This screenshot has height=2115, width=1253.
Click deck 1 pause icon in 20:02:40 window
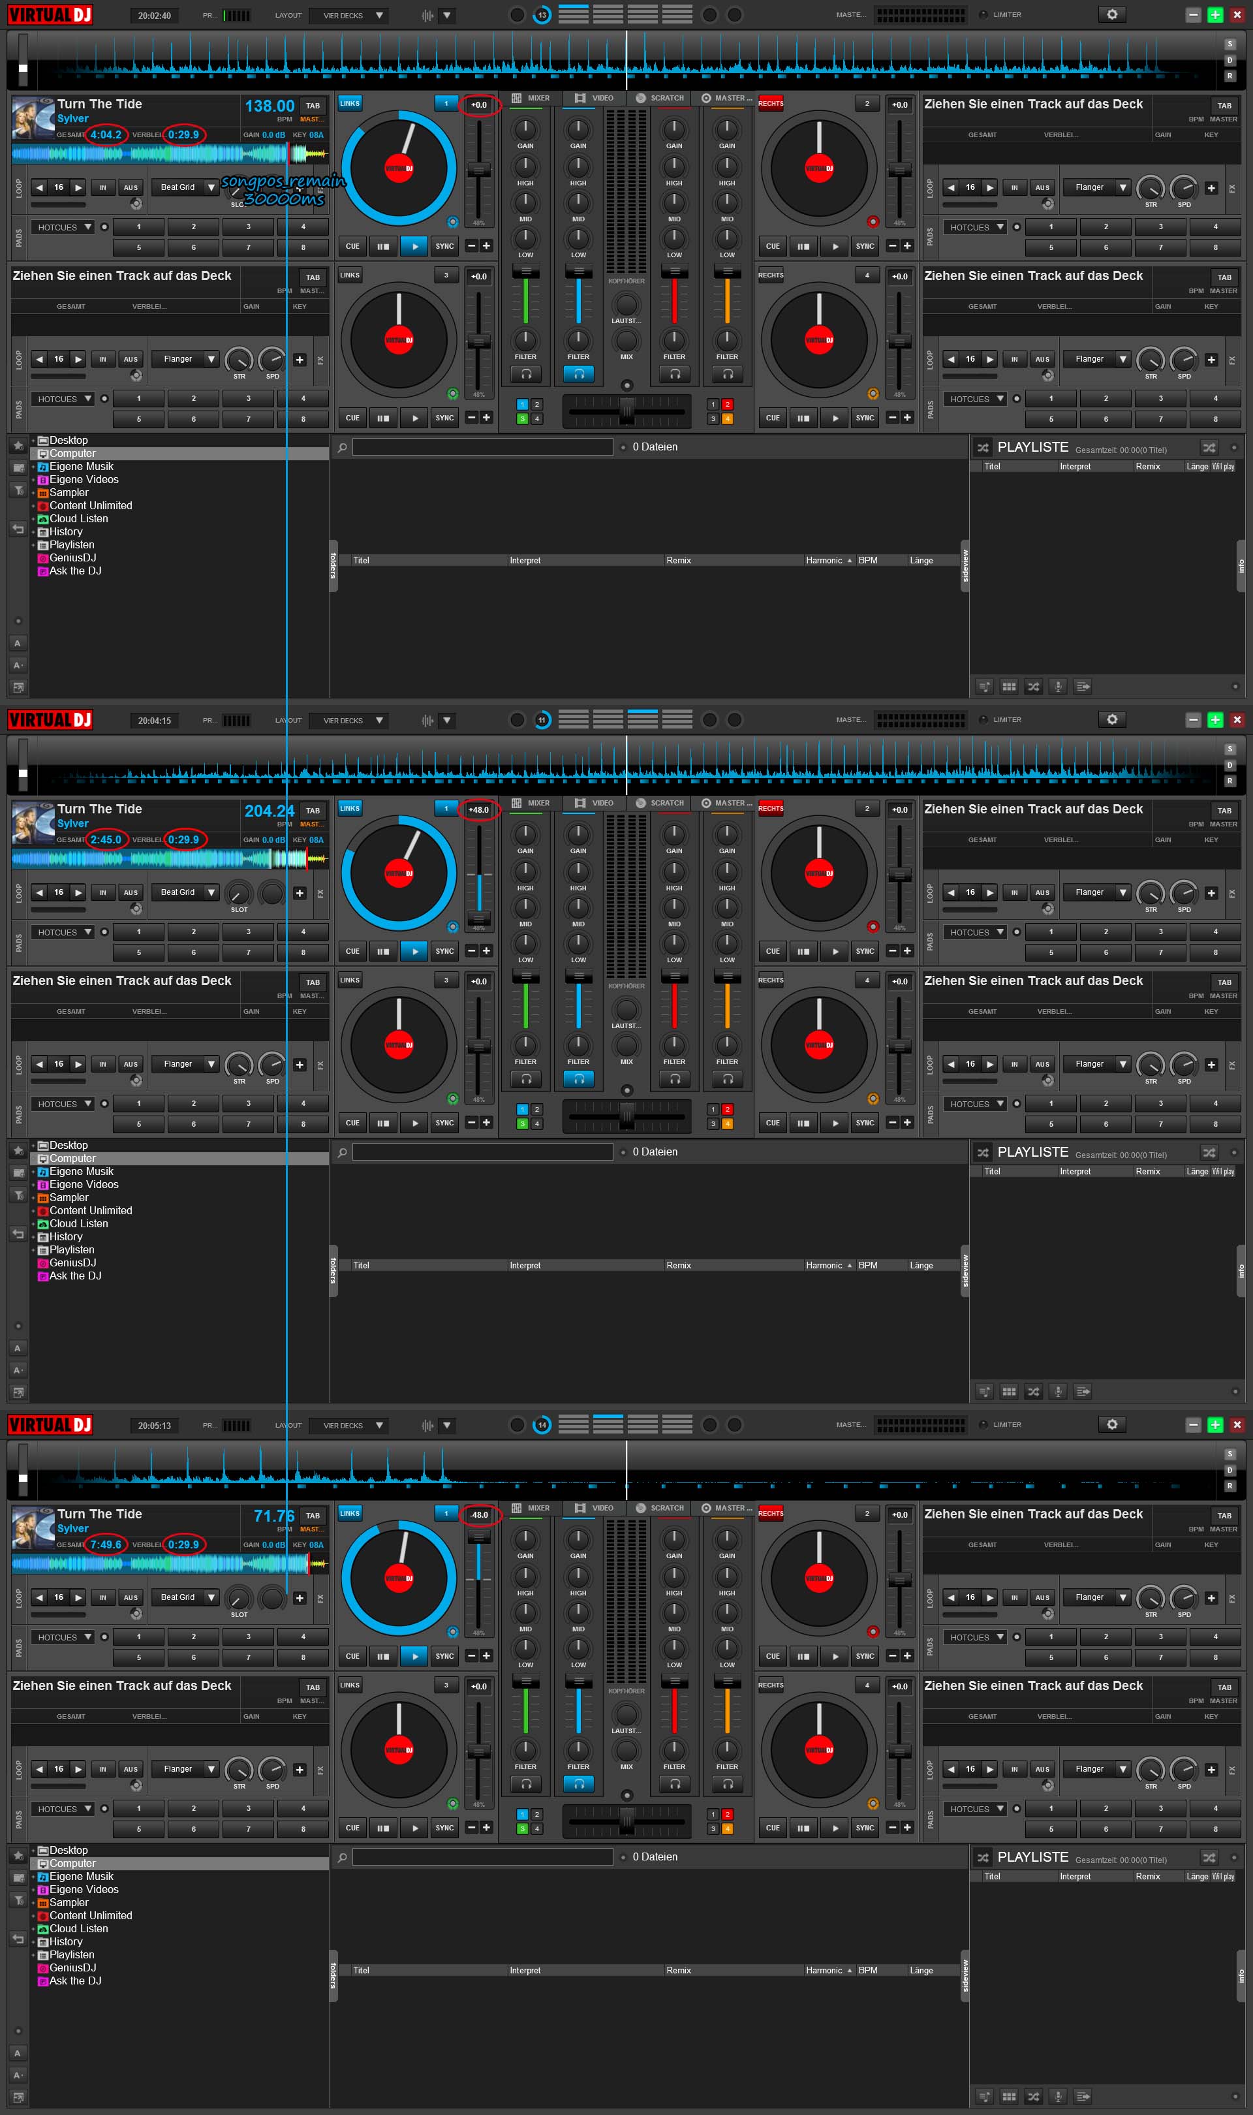[383, 247]
